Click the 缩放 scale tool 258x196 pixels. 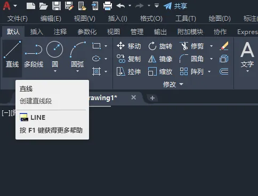point(160,71)
